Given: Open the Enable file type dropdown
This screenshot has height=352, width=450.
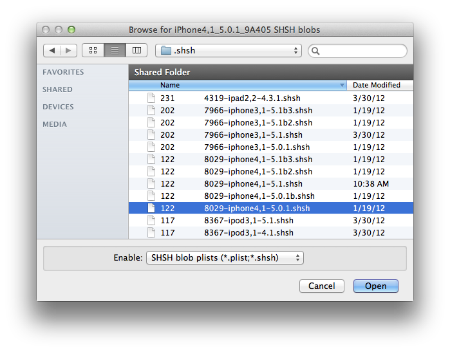Looking at the screenshot, I should click(x=225, y=258).
